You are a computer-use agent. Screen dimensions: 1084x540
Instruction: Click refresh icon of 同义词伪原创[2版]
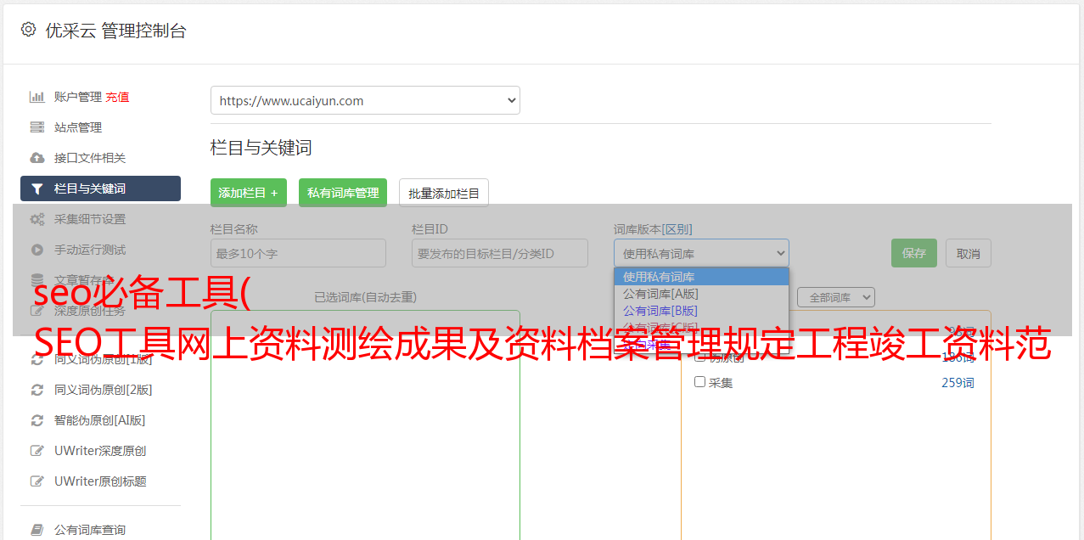coord(37,390)
